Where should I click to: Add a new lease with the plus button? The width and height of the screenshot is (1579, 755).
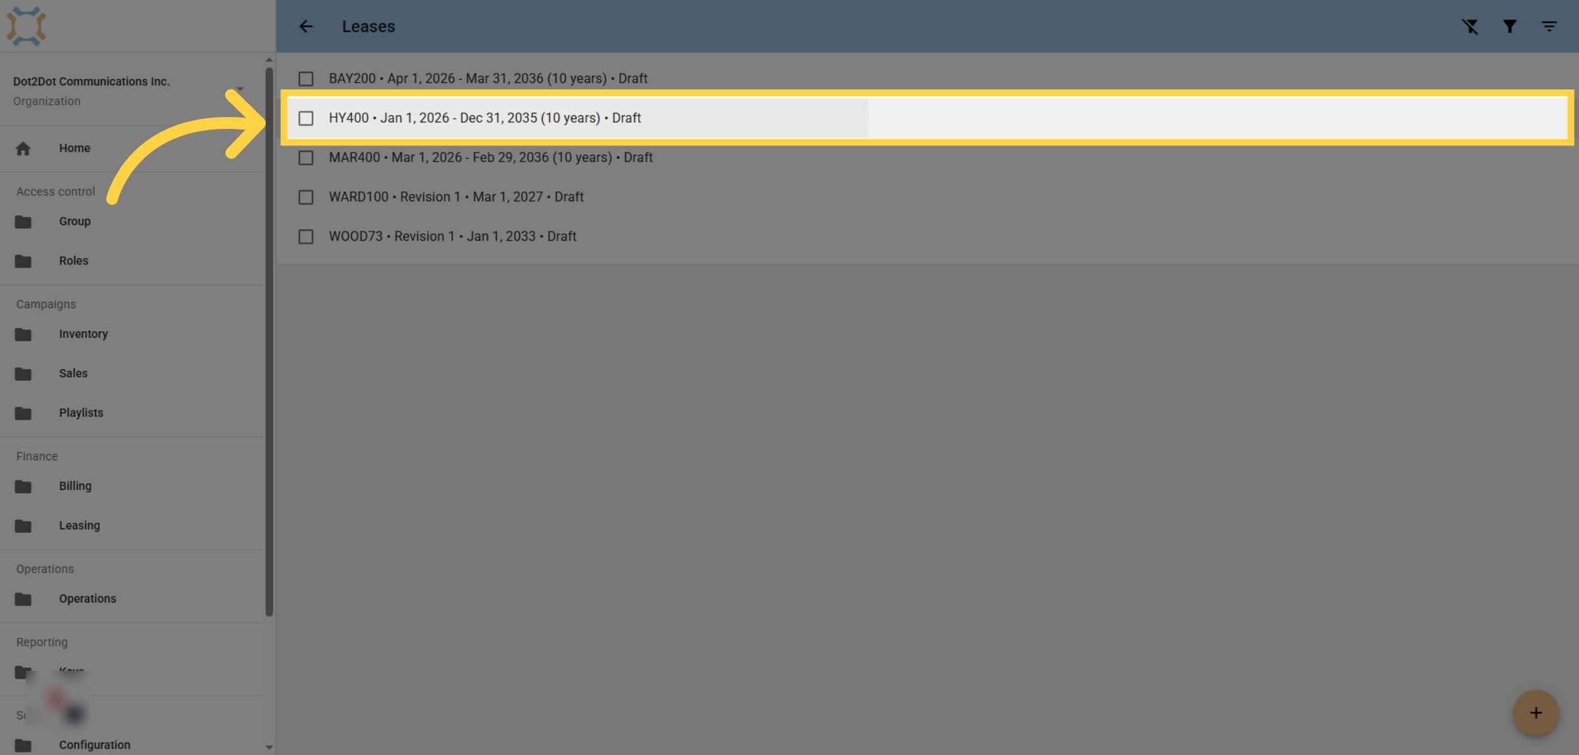pyautogui.click(x=1536, y=713)
